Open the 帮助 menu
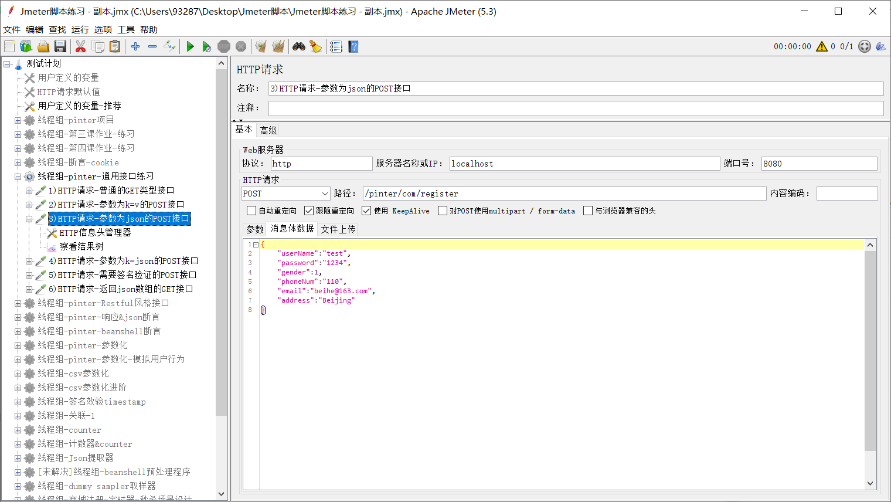 149,29
